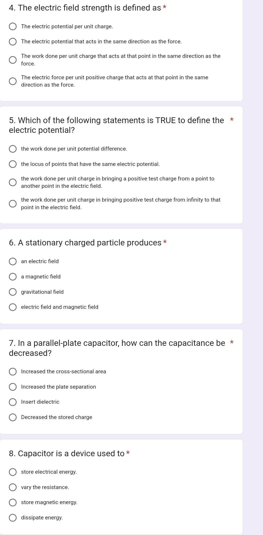
Task: Pick "Decreased the stored charge" option
Action: pyautogui.click(x=13, y=417)
